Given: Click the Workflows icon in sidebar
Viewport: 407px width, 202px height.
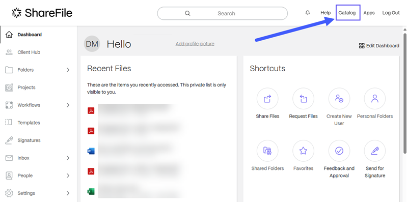Looking at the screenshot, I should (9, 105).
